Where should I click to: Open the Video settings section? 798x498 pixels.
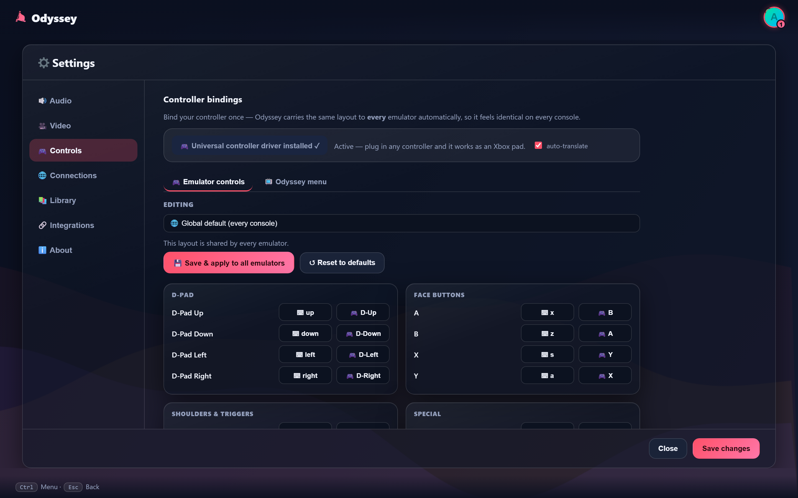(x=83, y=126)
